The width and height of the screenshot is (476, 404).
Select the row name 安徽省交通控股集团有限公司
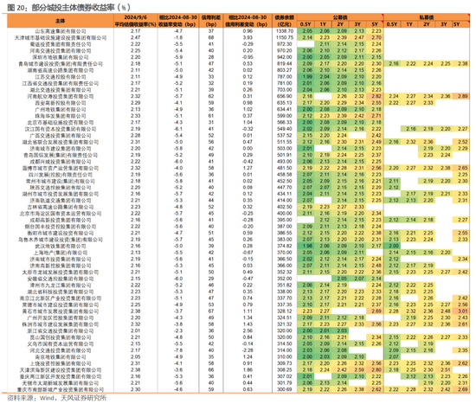tap(61, 279)
